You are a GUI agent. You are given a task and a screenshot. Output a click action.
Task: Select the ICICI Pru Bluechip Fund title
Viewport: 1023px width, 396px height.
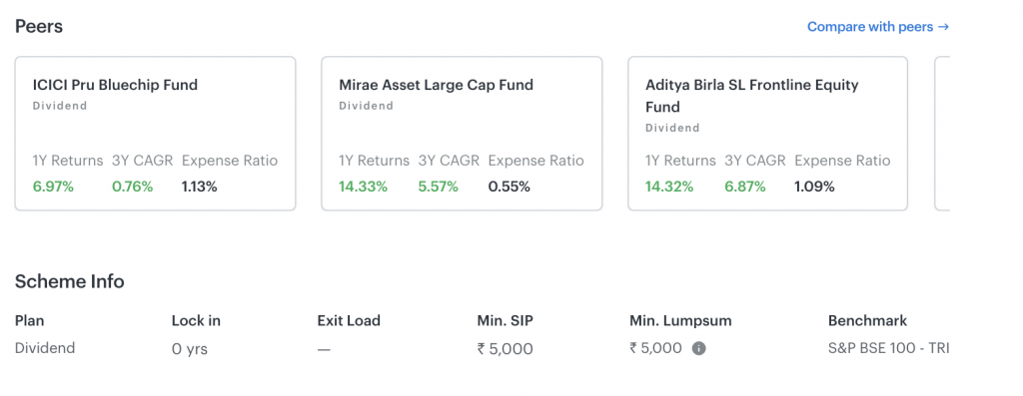[115, 85]
